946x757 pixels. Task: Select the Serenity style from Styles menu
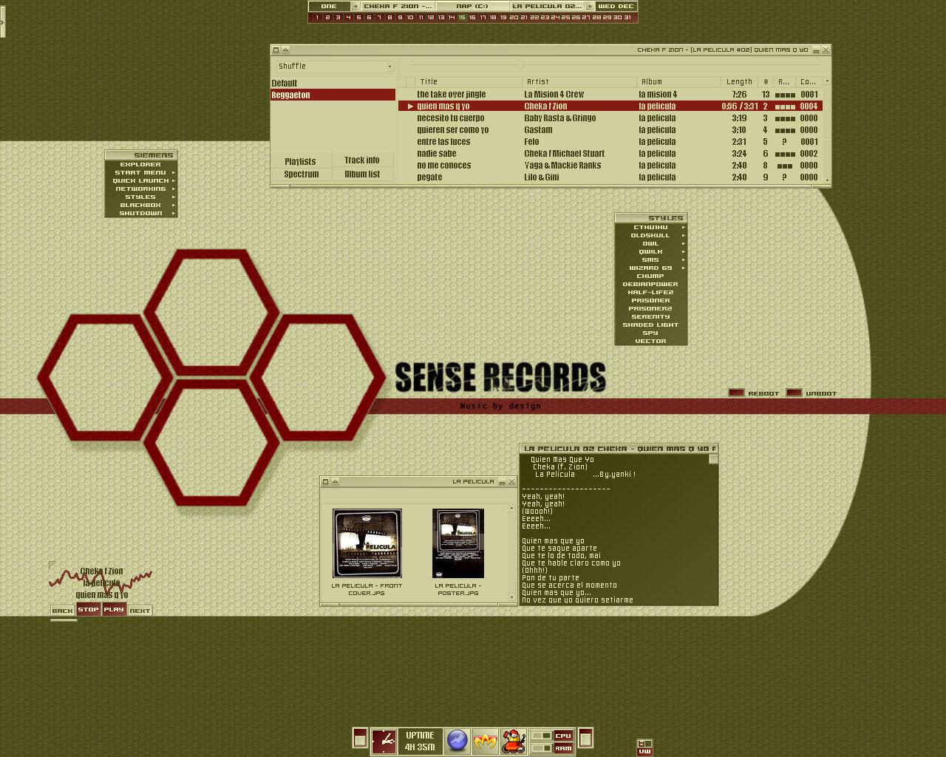coord(650,316)
